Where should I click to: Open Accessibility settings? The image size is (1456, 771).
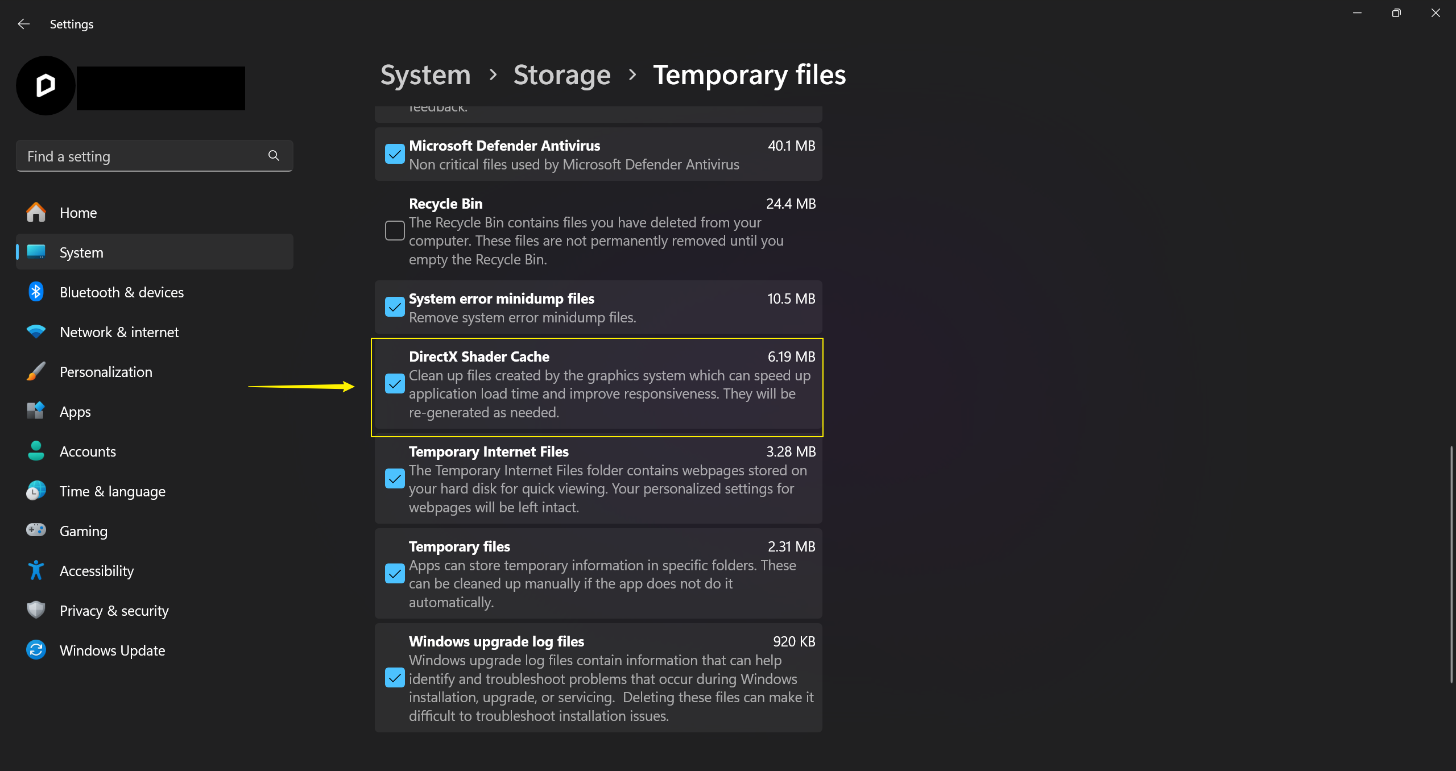coord(155,570)
